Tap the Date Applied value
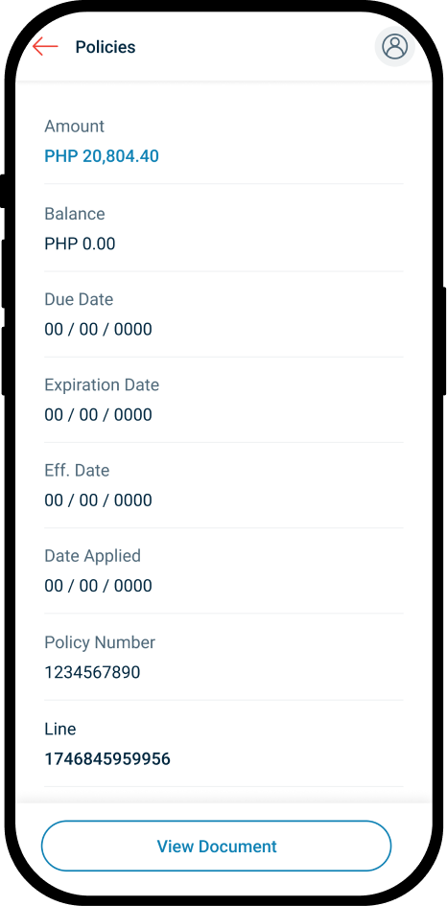Screen dimensions: 447x906 (x=98, y=586)
